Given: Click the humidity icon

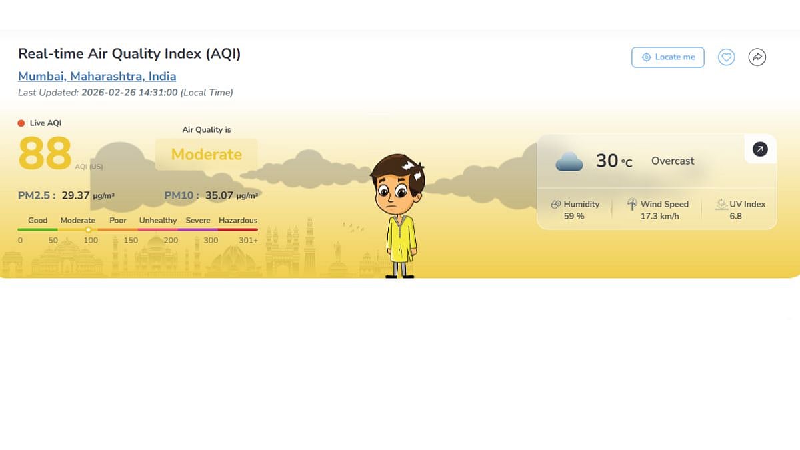Looking at the screenshot, I should (x=556, y=205).
